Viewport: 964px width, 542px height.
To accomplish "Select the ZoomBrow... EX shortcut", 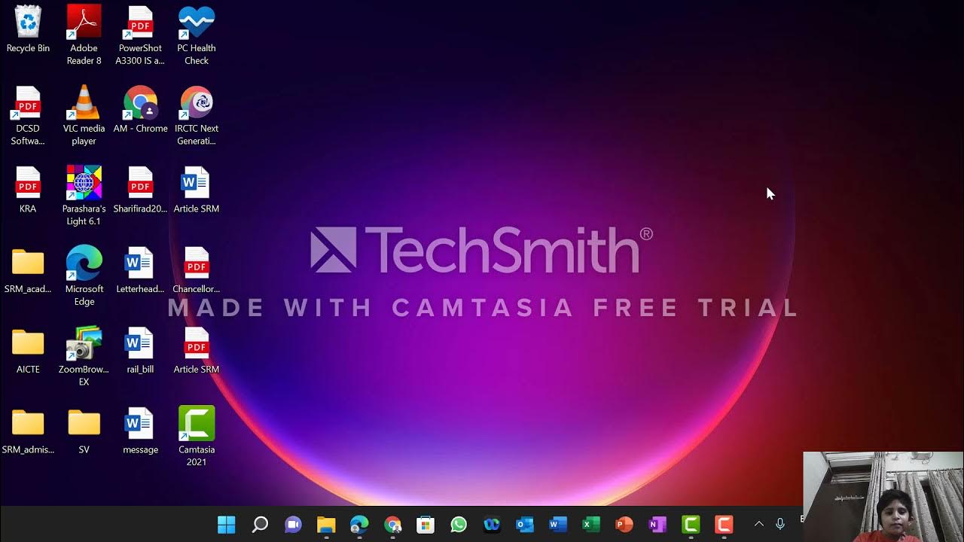I will [x=84, y=357].
